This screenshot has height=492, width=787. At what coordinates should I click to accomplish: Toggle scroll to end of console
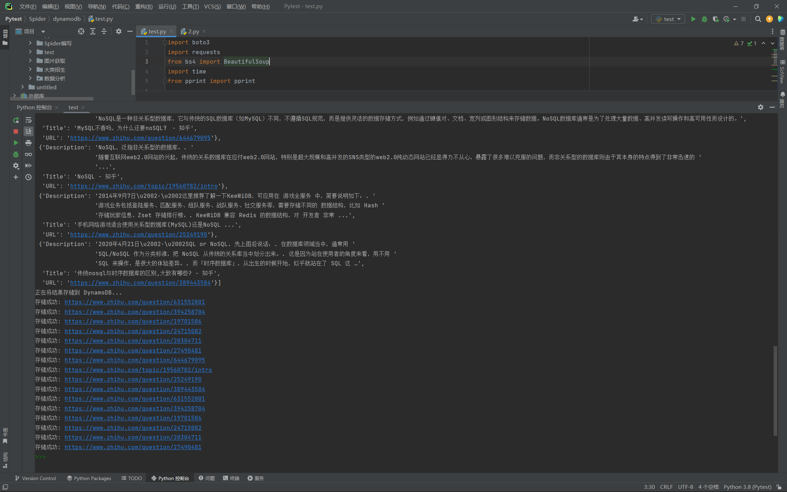pos(28,131)
